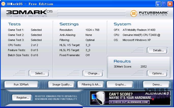Open test selection with Select button

tap(40, 73)
